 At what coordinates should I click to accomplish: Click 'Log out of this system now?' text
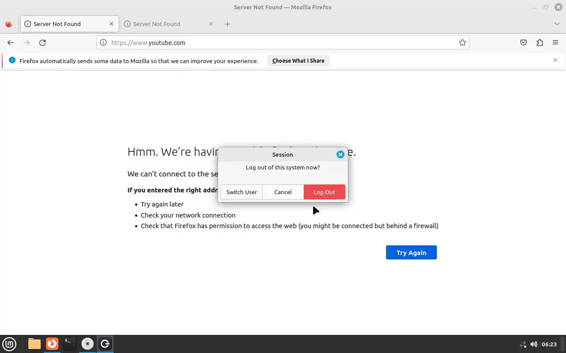point(283,167)
